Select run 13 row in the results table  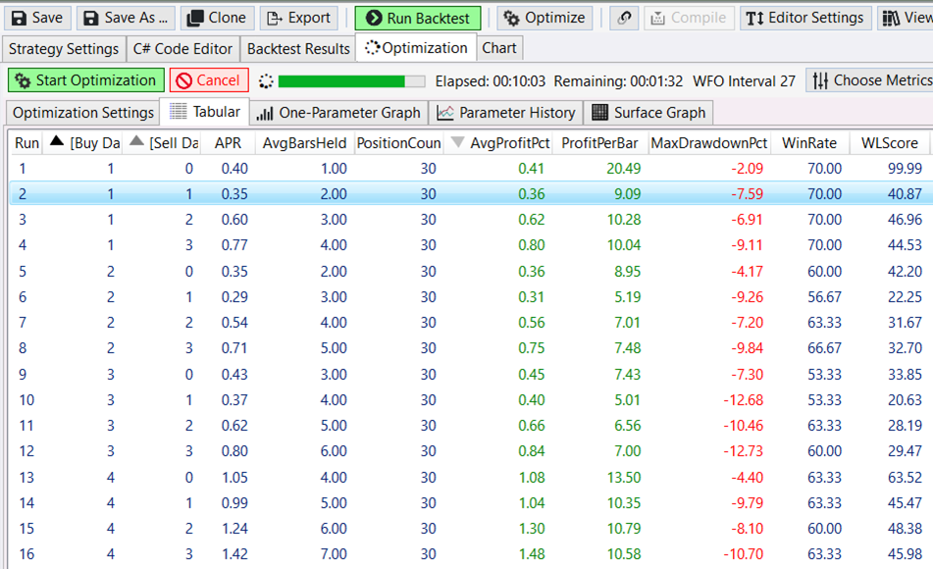(x=392, y=478)
